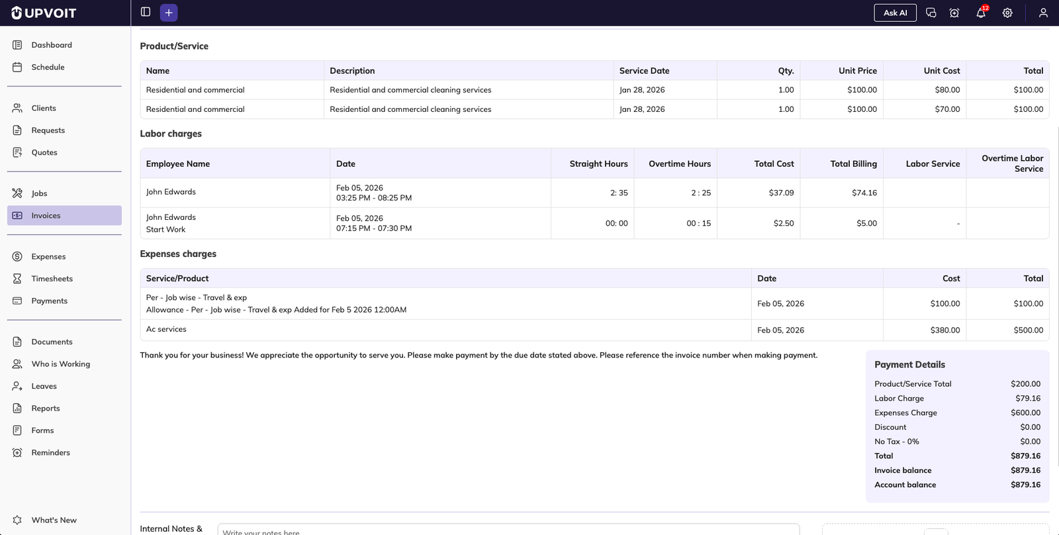1059x535 pixels.
Task: Open the user profile icon
Action: [x=1043, y=13]
